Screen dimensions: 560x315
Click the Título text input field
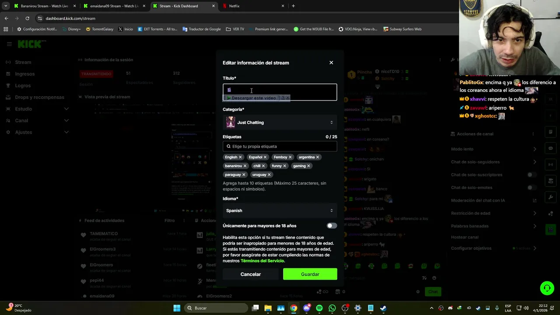click(280, 92)
